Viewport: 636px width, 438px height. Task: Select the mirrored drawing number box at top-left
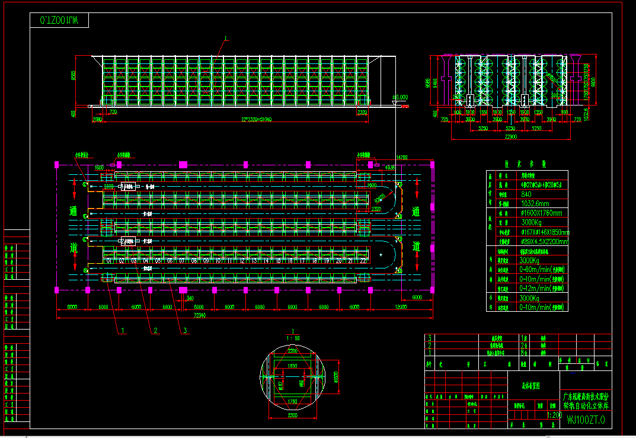(x=59, y=20)
